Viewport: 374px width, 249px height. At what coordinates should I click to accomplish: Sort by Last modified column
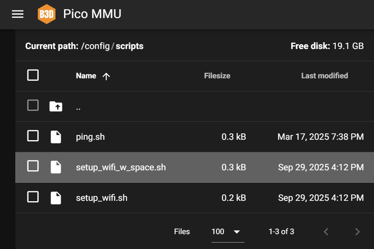(x=324, y=76)
